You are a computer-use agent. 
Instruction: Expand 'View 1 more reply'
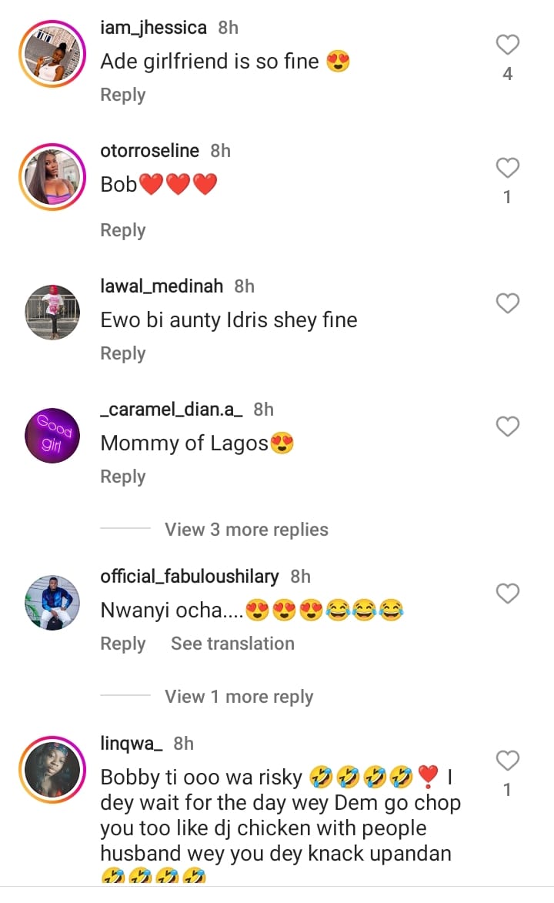(x=239, y=697)
